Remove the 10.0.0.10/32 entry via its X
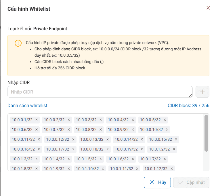This screenshot has height=196, width=216. pos(167,130)
